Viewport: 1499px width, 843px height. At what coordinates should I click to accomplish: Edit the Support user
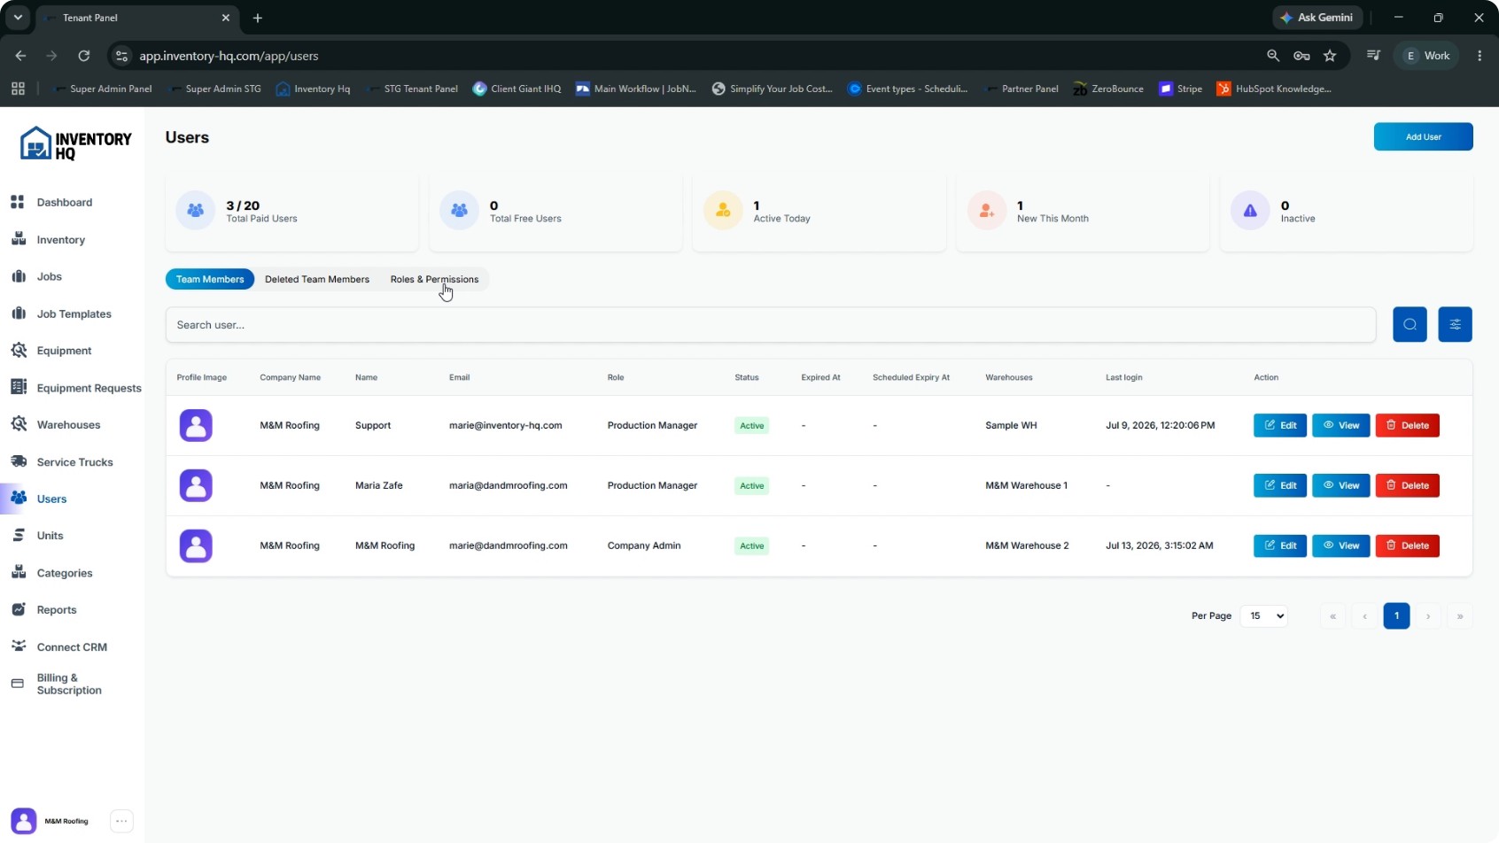pos(1280,425)
